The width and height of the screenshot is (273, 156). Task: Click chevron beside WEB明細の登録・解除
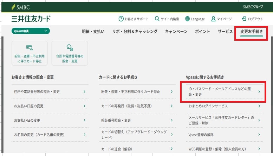click(x=259, y=149)
